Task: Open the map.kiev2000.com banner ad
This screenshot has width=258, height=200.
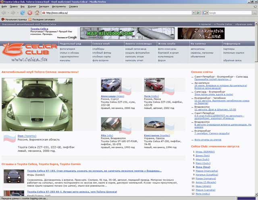Action: (107, 33)
